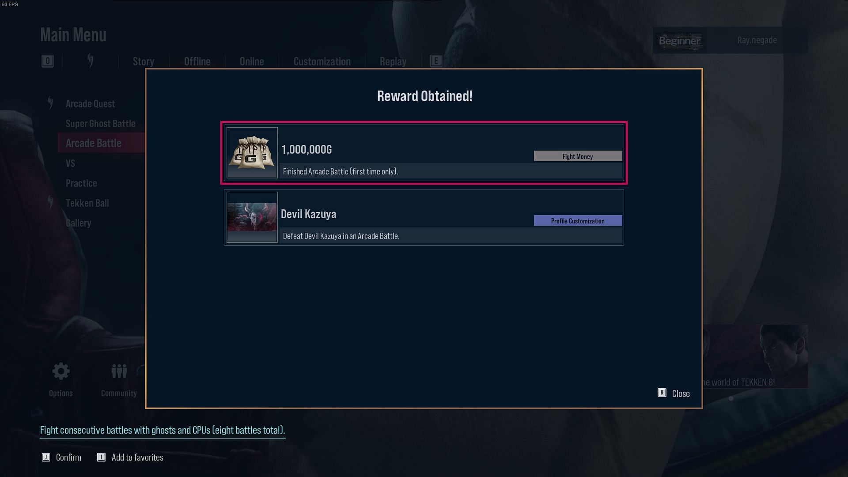Click the notification lightning bolt icon
Viewport: 848px width, 477px height.
coord(90,61)
